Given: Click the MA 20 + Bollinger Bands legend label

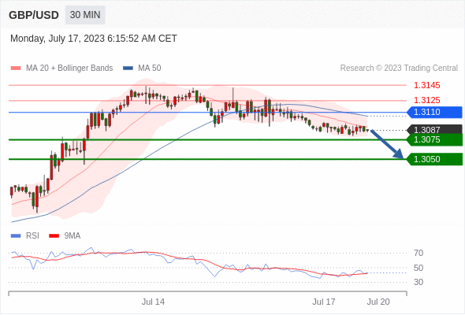Looking at the screenshot, I should (69, 69).
